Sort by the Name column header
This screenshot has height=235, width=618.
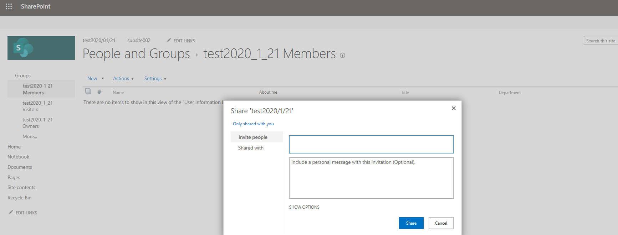pos(118,93)
